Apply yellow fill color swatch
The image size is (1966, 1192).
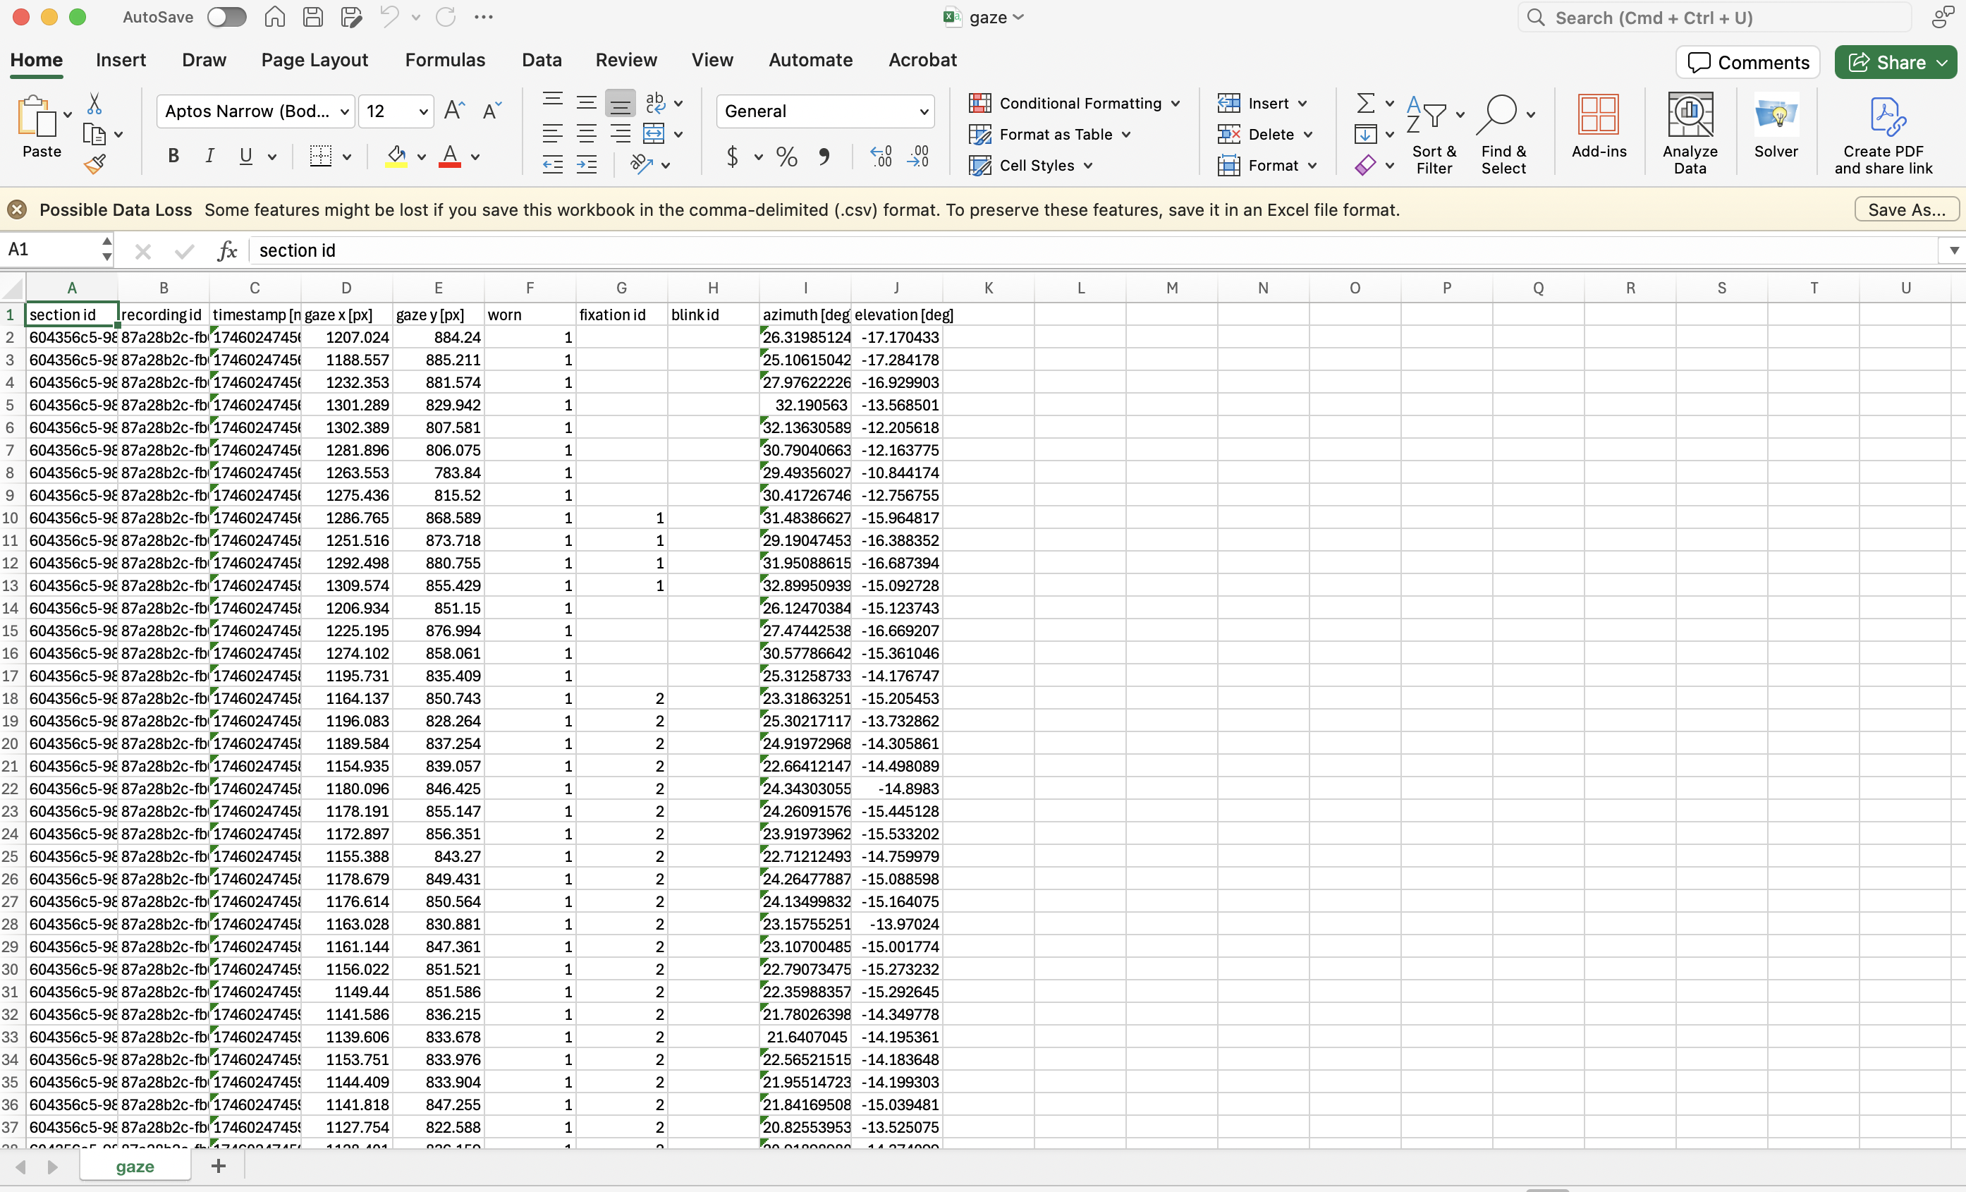click(x=396, y=157)
